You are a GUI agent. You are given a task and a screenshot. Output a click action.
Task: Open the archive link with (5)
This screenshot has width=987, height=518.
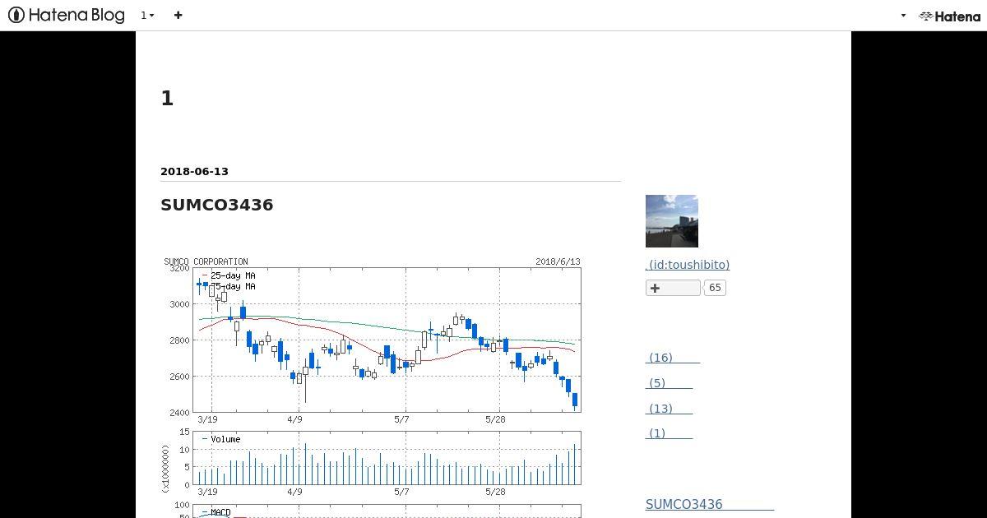click(669, 383)
